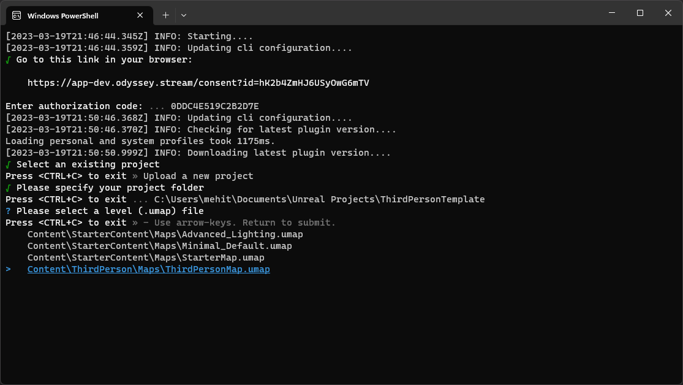
Task: Close the terminal window
Action: click(x=668, y=13)
